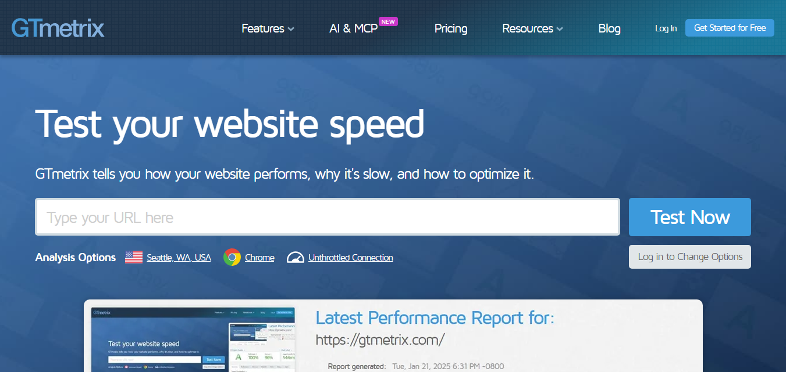Open the AI & MCP page

point(354,28)
